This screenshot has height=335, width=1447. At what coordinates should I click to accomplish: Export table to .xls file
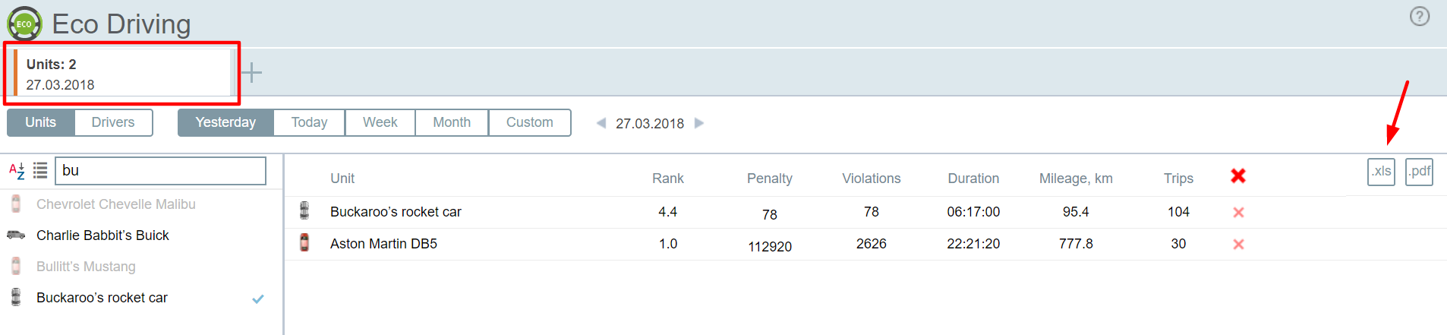point(1381,172)
